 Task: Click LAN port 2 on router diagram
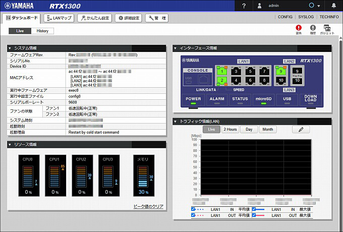(x=222, y=80)
